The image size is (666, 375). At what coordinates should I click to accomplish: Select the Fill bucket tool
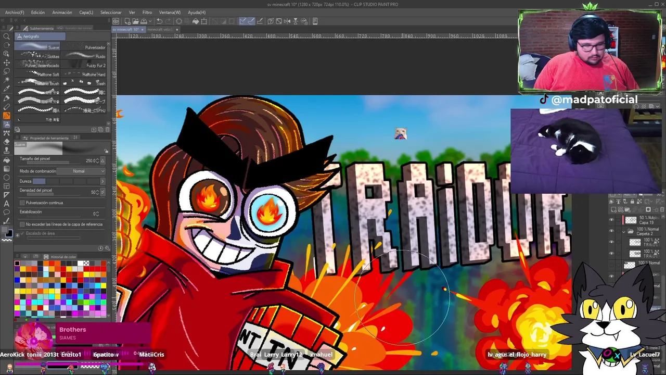(x=7, y=159)
